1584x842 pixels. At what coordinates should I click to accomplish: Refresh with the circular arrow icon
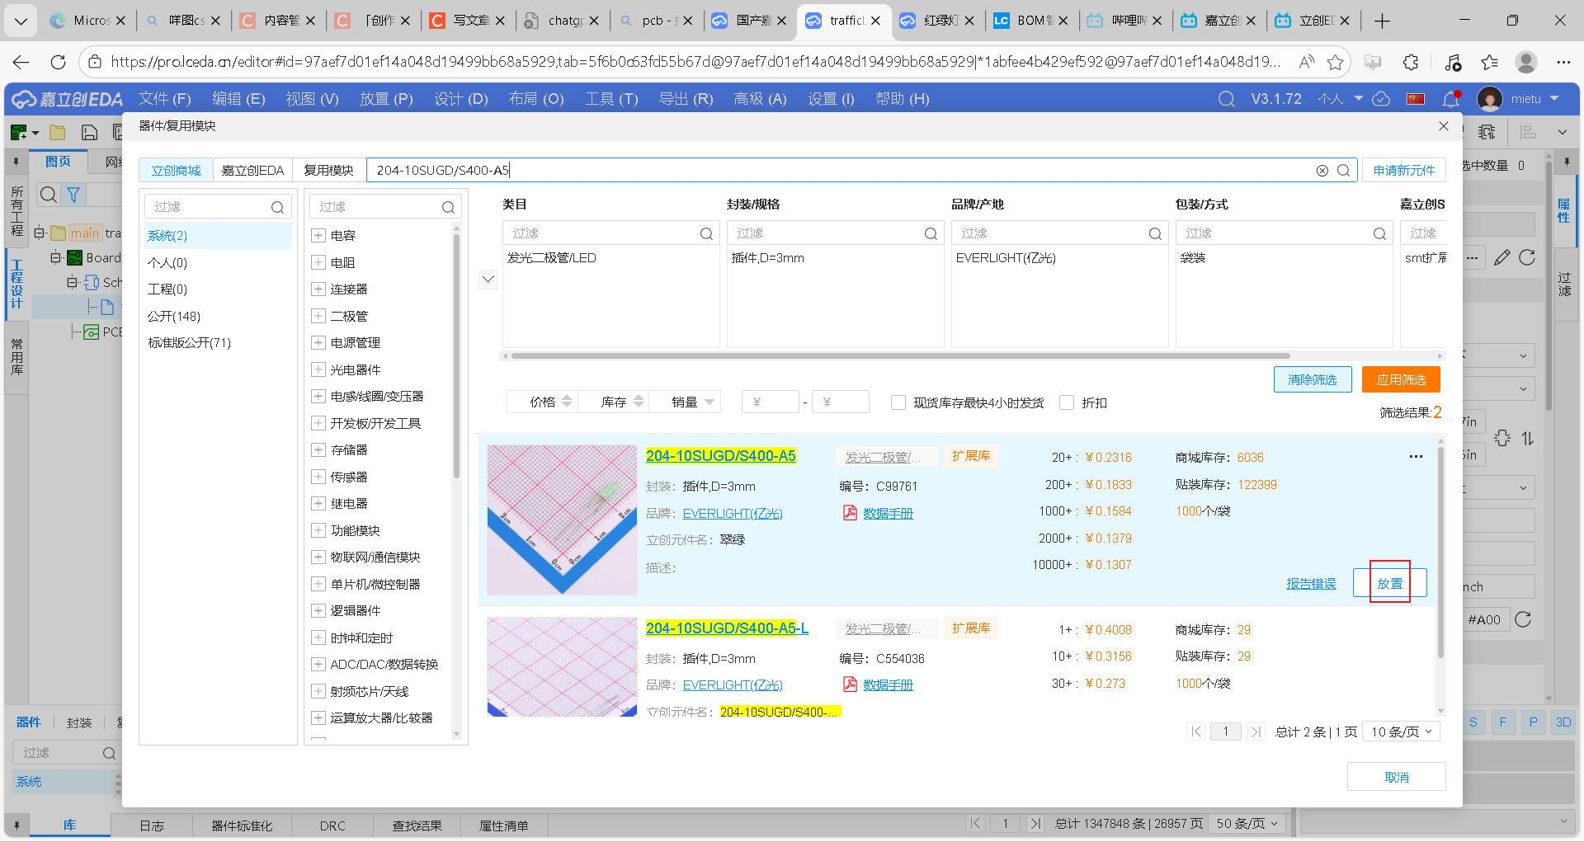(x=1528, y=257)
